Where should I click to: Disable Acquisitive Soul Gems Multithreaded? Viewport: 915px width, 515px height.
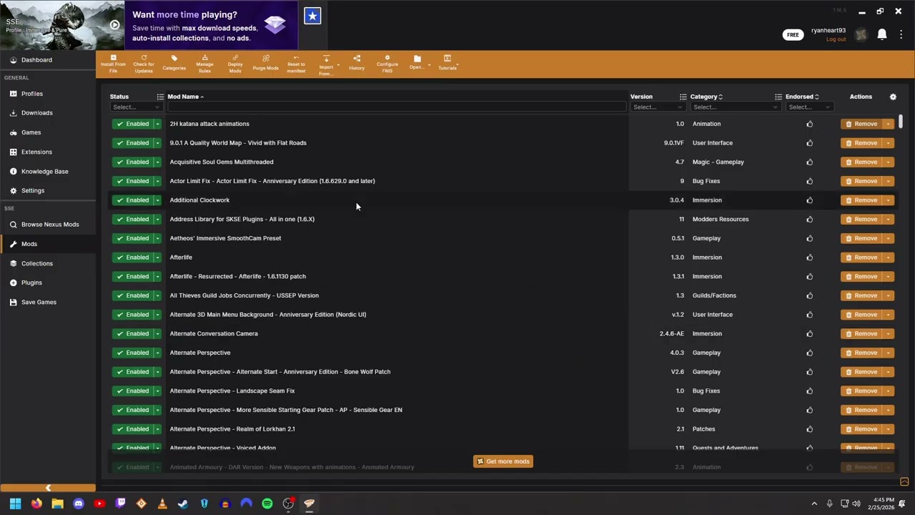132,162
